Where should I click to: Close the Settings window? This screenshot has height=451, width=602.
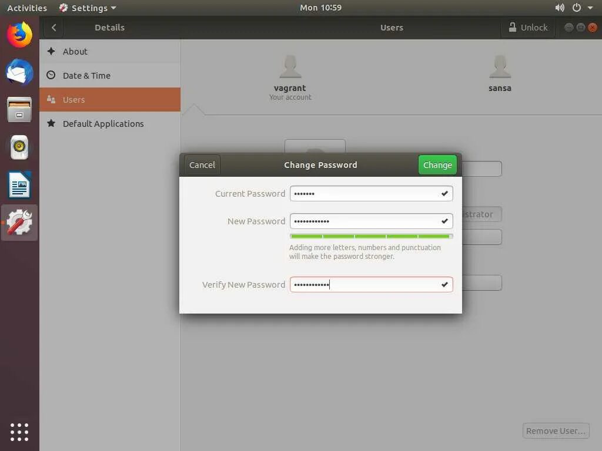click(593, 28)
